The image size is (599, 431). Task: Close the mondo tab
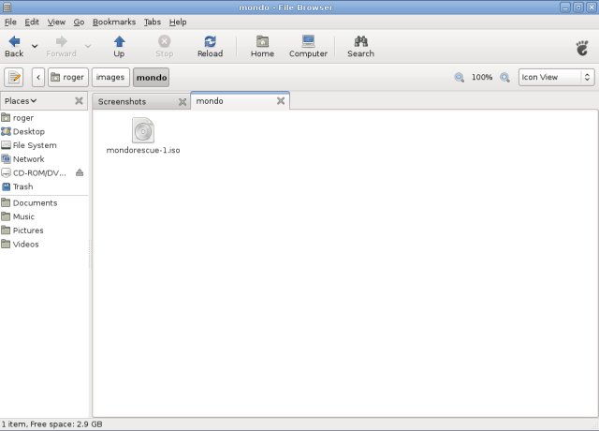(x=281, y=101)
